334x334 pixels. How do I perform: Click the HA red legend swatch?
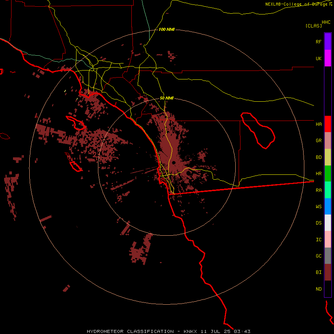[x=328, y=124]
